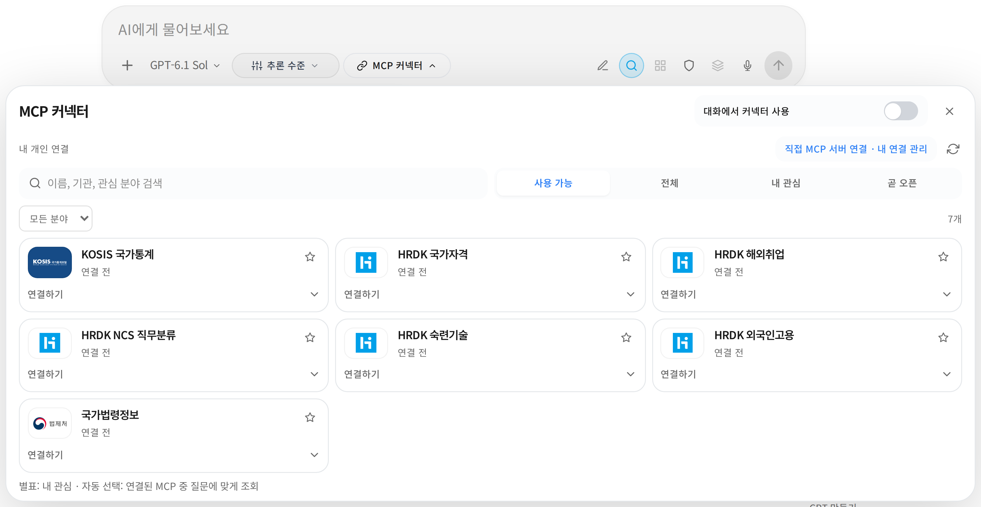Screen dimensions: 981x507
Task: Star the HRDK 숙련기술 connector
Action: point(626,337)
